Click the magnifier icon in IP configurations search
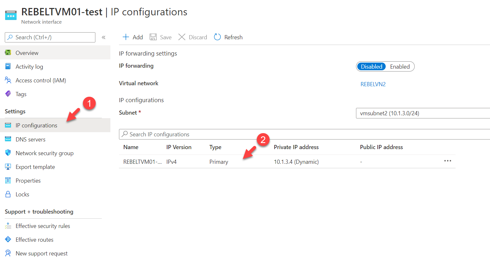Image resolution: width=490 pixels, height=280 pixels. (x=125, y=134)
